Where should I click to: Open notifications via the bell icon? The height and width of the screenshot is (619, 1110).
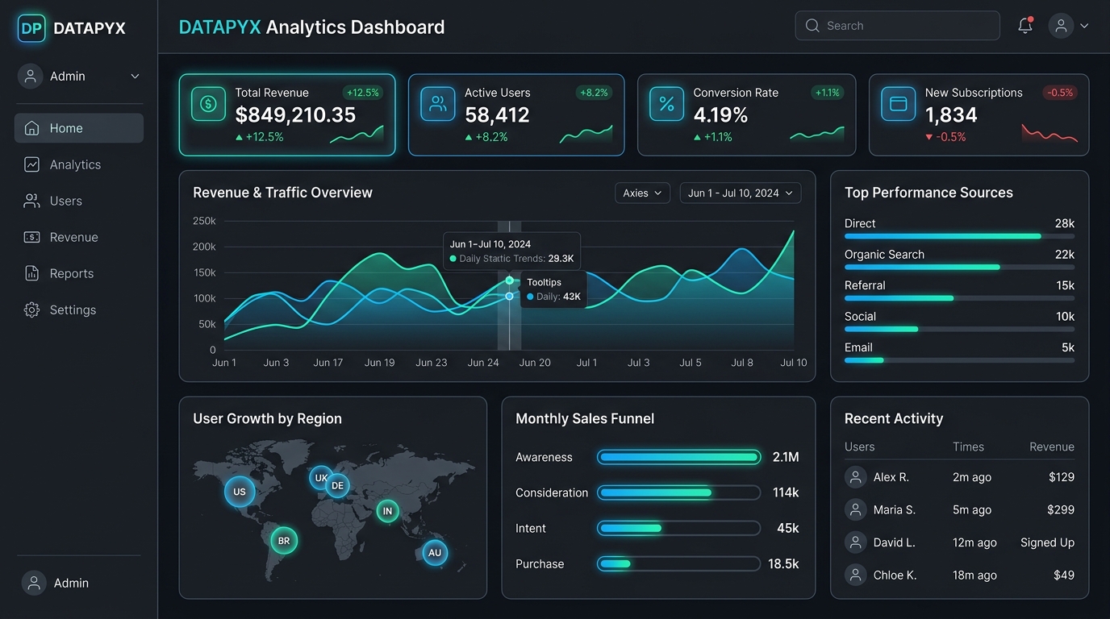point(1025,26)
